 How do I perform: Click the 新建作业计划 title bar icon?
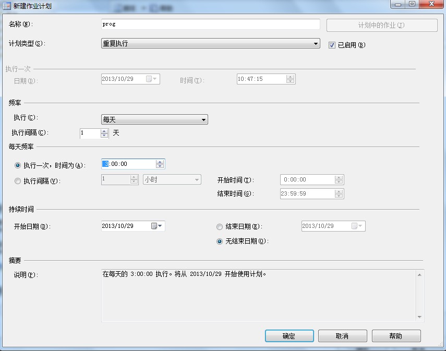pos(7,6)
